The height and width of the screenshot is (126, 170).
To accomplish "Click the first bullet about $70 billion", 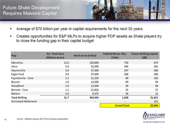I will 79,29.
